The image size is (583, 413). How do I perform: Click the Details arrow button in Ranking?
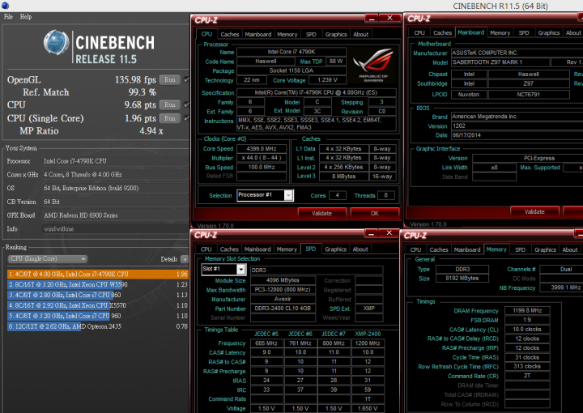(x=184, y=259)
